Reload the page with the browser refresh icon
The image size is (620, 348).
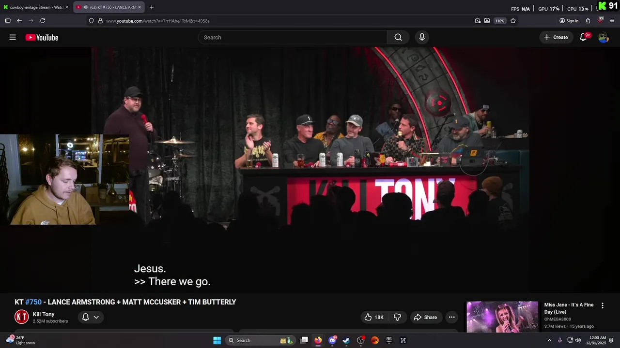coord(43,21)
